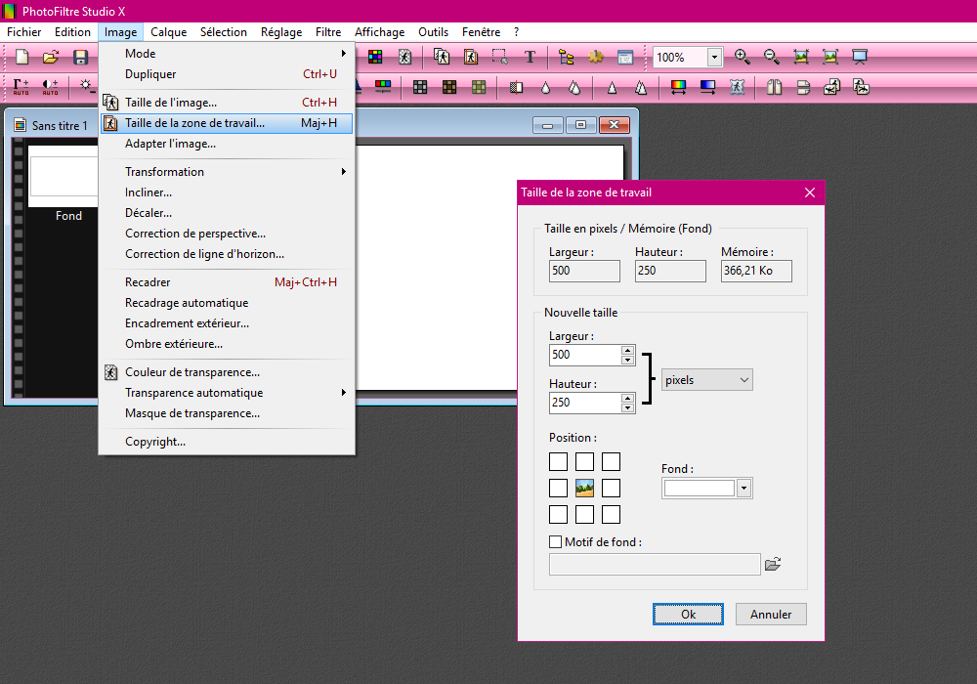Open the pixels unit dropdown
This screenshot has width=977, height=684.
pos(706,380)
